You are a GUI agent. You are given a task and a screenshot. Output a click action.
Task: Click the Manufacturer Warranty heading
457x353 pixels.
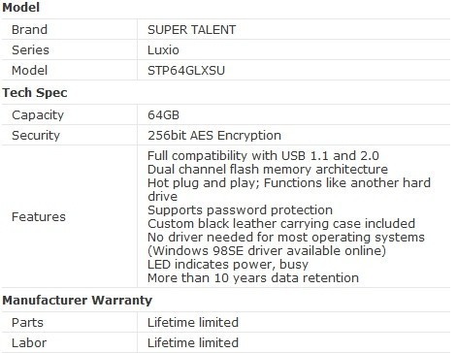77,301
